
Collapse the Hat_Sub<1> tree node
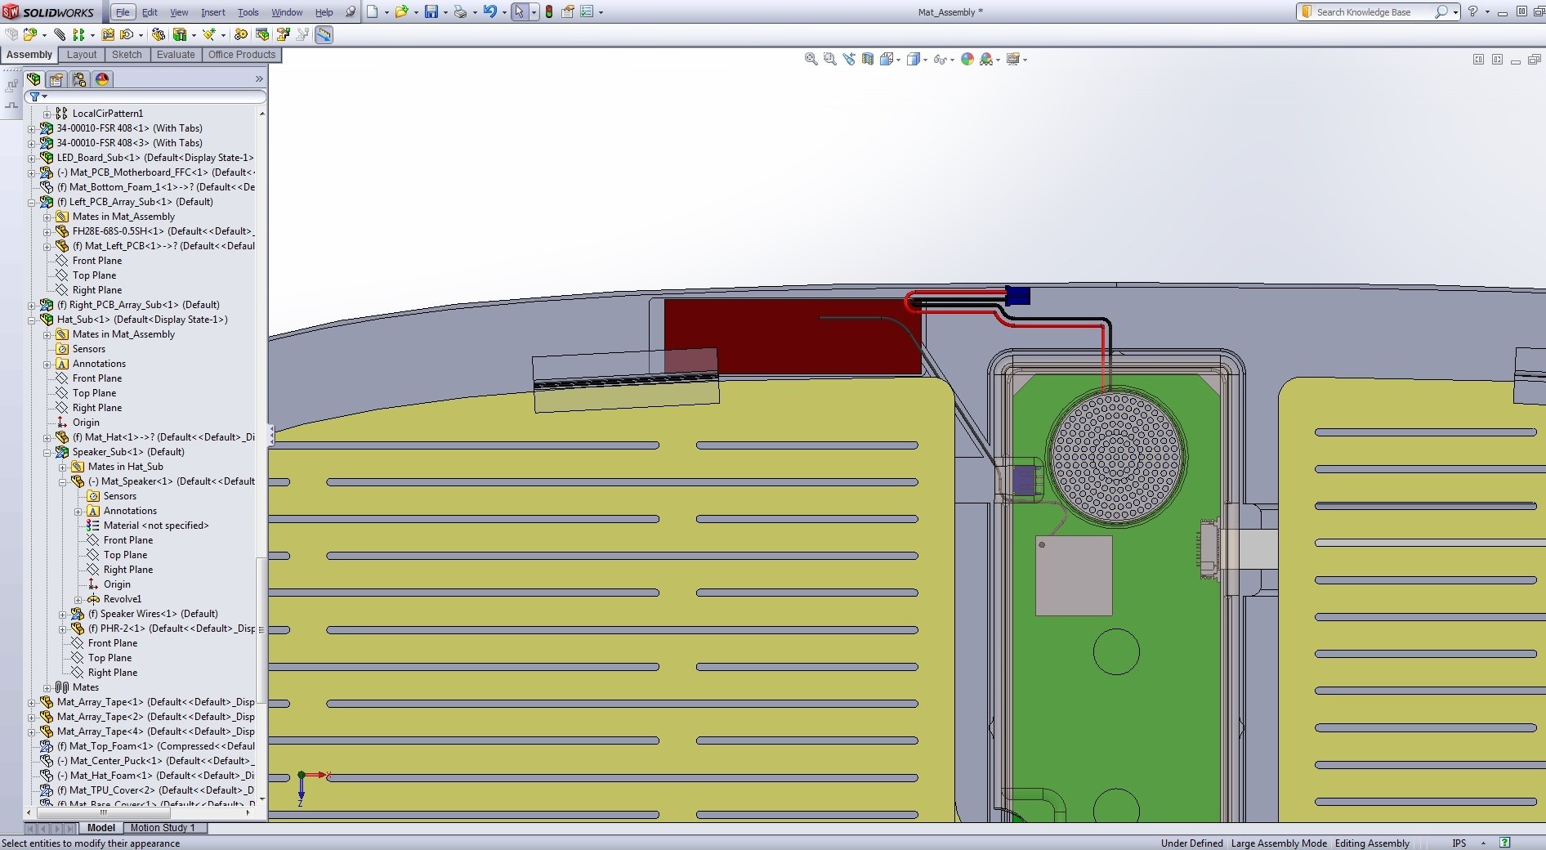pos(32,320)
